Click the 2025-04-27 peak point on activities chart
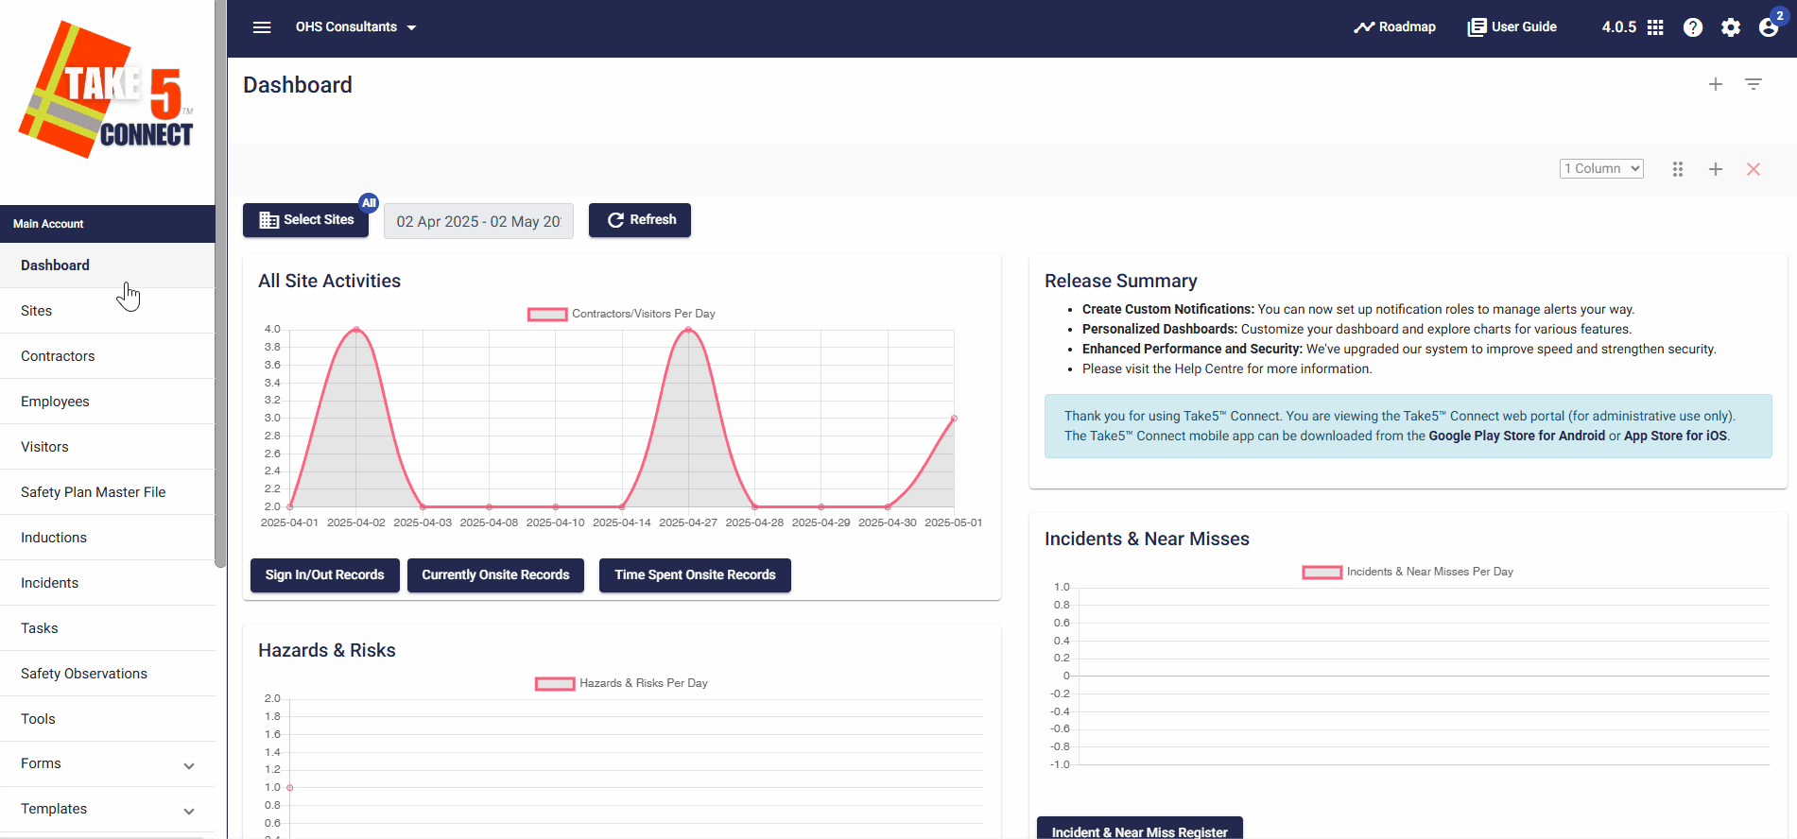The image size is (1797, 839). click(688, 329)
